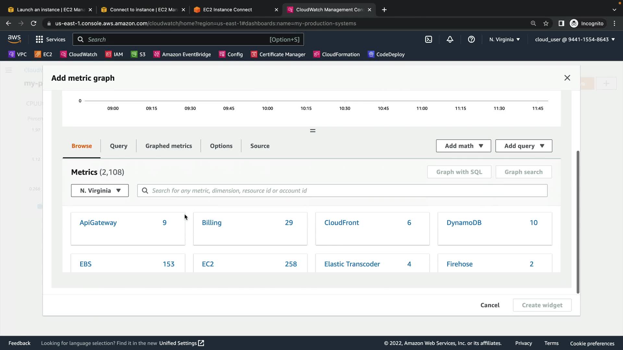The width and height of the screenshot is (623, 350).
Task: Open AWS CloudShell icon in top bar
Action: tap(428, 40)
